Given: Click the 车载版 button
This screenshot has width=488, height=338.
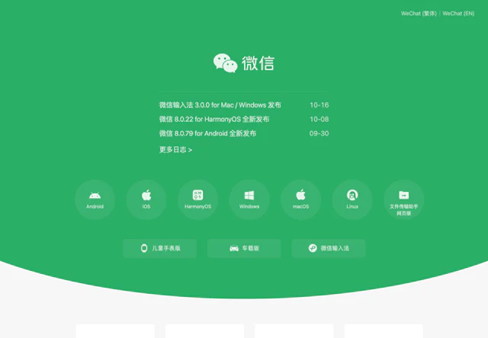Looking at the screenshot, I should pos(244,248).
